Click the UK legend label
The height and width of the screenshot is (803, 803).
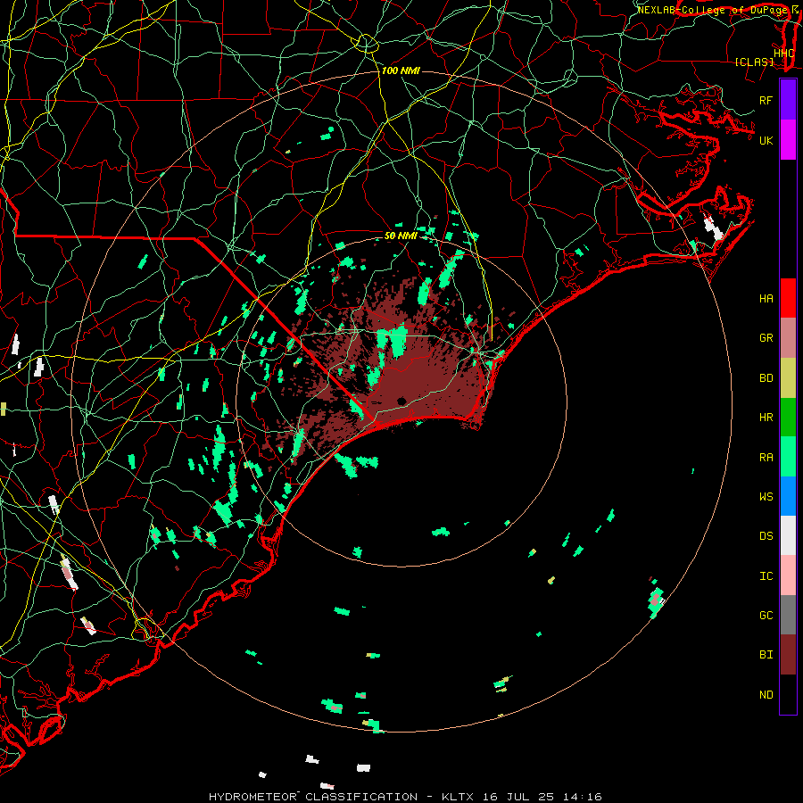point(766,140)
